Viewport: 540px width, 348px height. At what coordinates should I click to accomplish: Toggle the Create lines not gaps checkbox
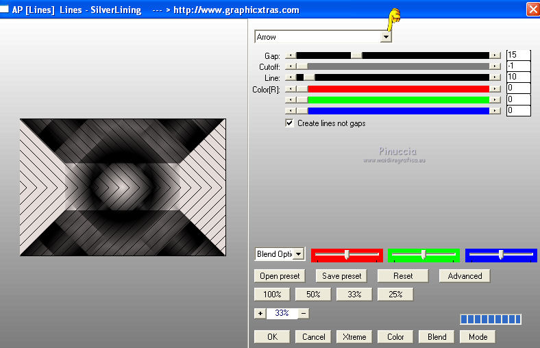coord(290,123)
